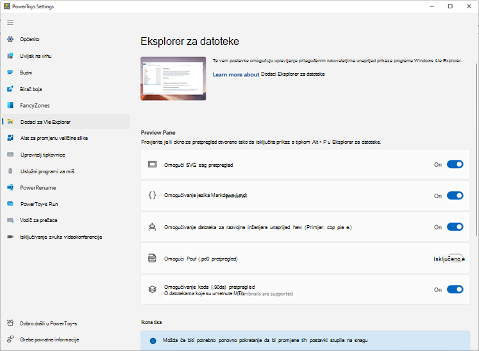Click the Uvijek na vrhu icon

point(10,56)
